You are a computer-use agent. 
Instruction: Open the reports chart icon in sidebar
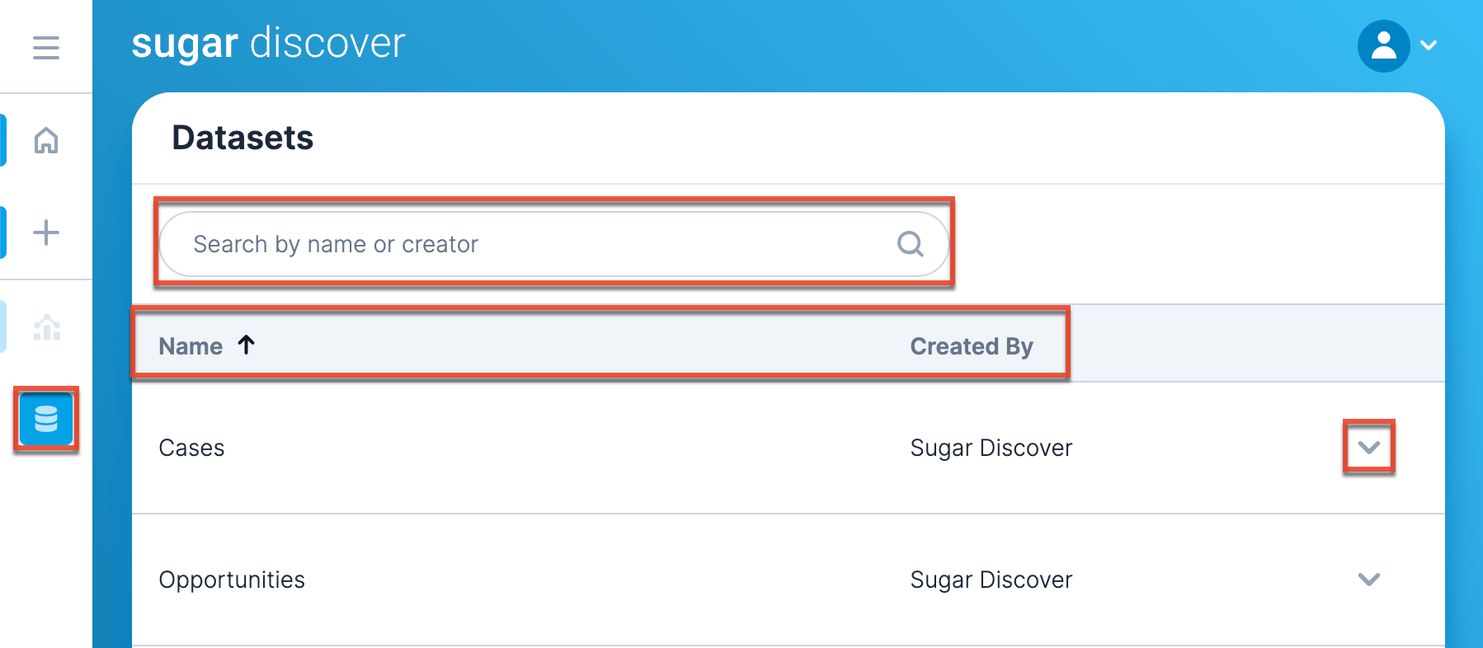[x=47, y=327]
